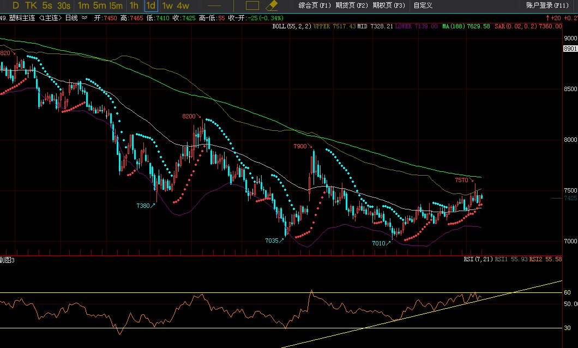
Task: Switch chart to 5m period
Action: (x=100, y=5)
